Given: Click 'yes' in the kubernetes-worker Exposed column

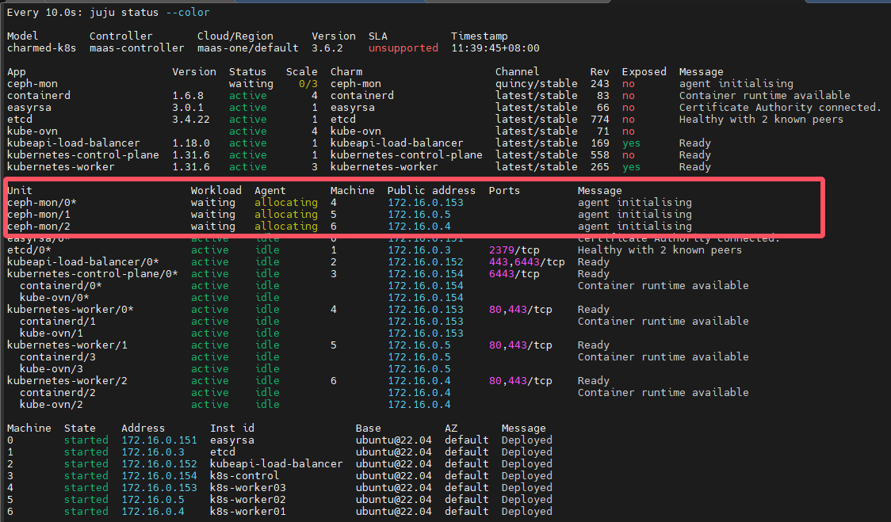Looking at the screenshot, I should (631, 168).
